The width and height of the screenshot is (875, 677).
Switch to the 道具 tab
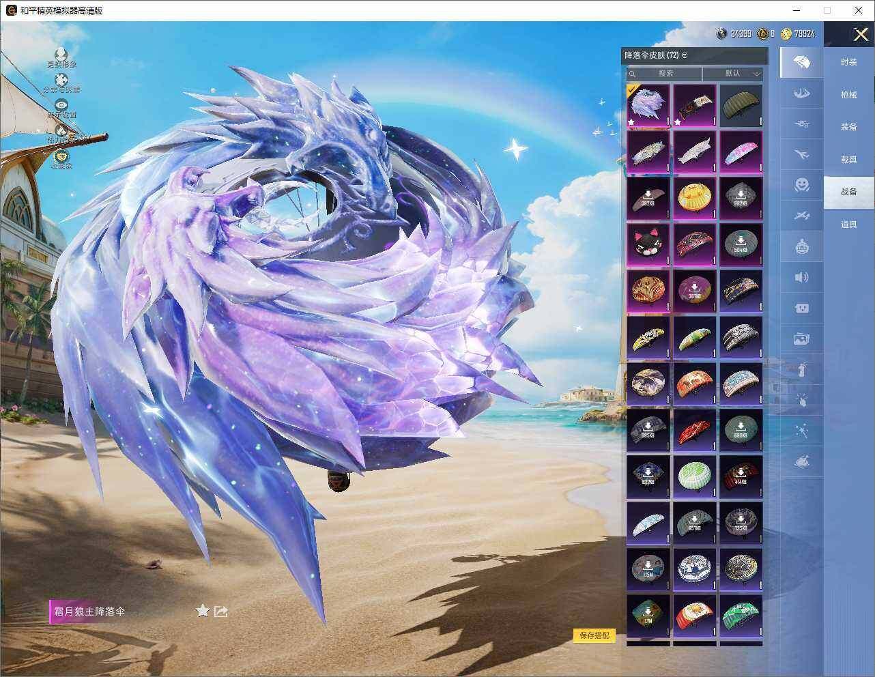848,225
